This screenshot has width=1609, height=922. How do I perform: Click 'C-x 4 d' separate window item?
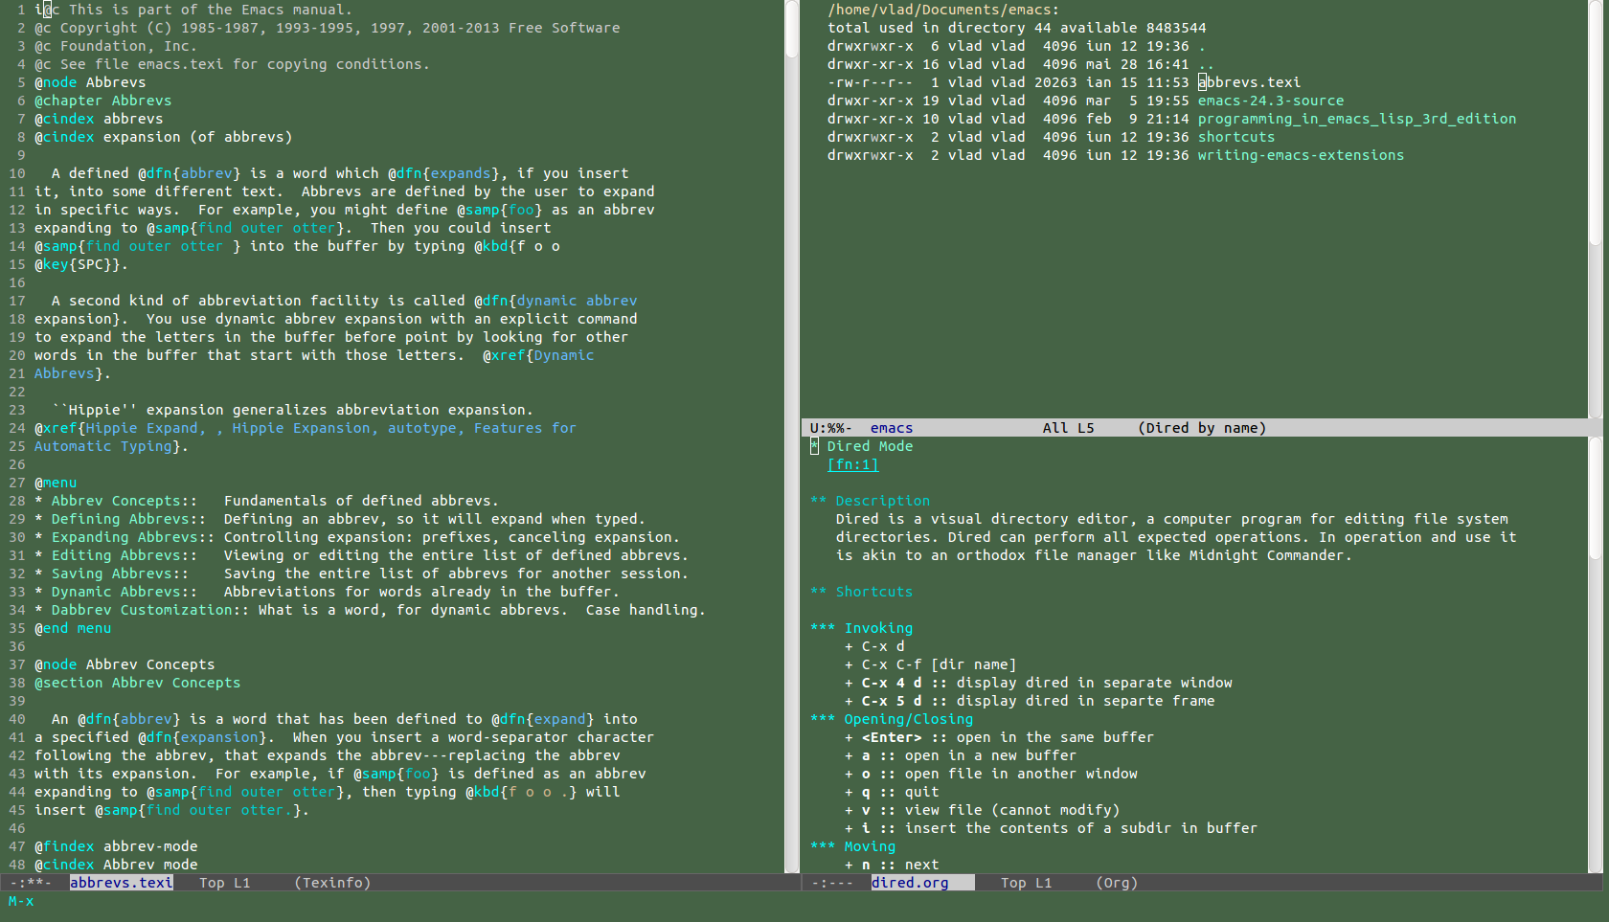[1038, 683]
